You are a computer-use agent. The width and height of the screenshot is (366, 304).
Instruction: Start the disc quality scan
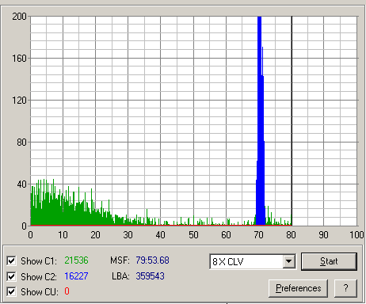(329, 261)
